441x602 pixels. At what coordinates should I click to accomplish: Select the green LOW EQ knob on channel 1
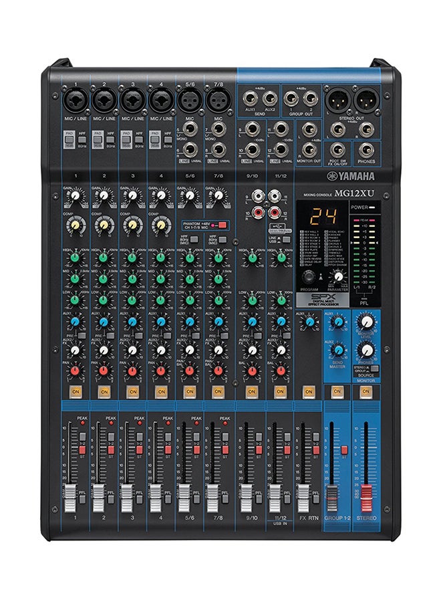pos(76,300)
